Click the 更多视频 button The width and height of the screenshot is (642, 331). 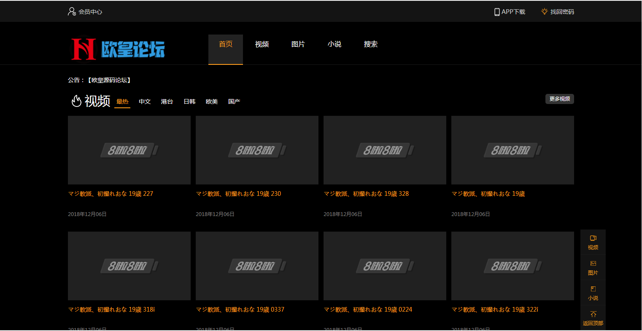560,99
